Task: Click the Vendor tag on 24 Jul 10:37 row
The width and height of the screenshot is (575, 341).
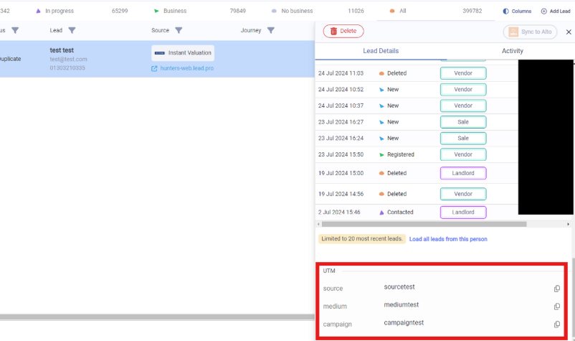Action: point(463,106)
